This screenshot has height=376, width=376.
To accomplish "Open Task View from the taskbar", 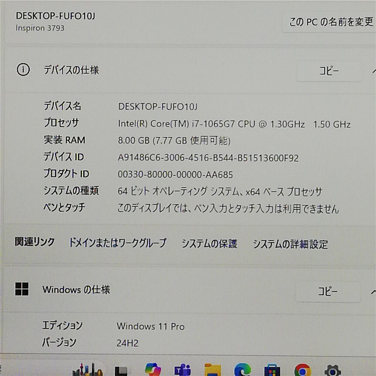I will pyautogui.click(x=121, y=371).
